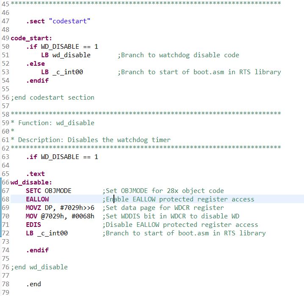Click the .end directive on line 78
This screenshot has height=296, width=304.
coord(33,284)
